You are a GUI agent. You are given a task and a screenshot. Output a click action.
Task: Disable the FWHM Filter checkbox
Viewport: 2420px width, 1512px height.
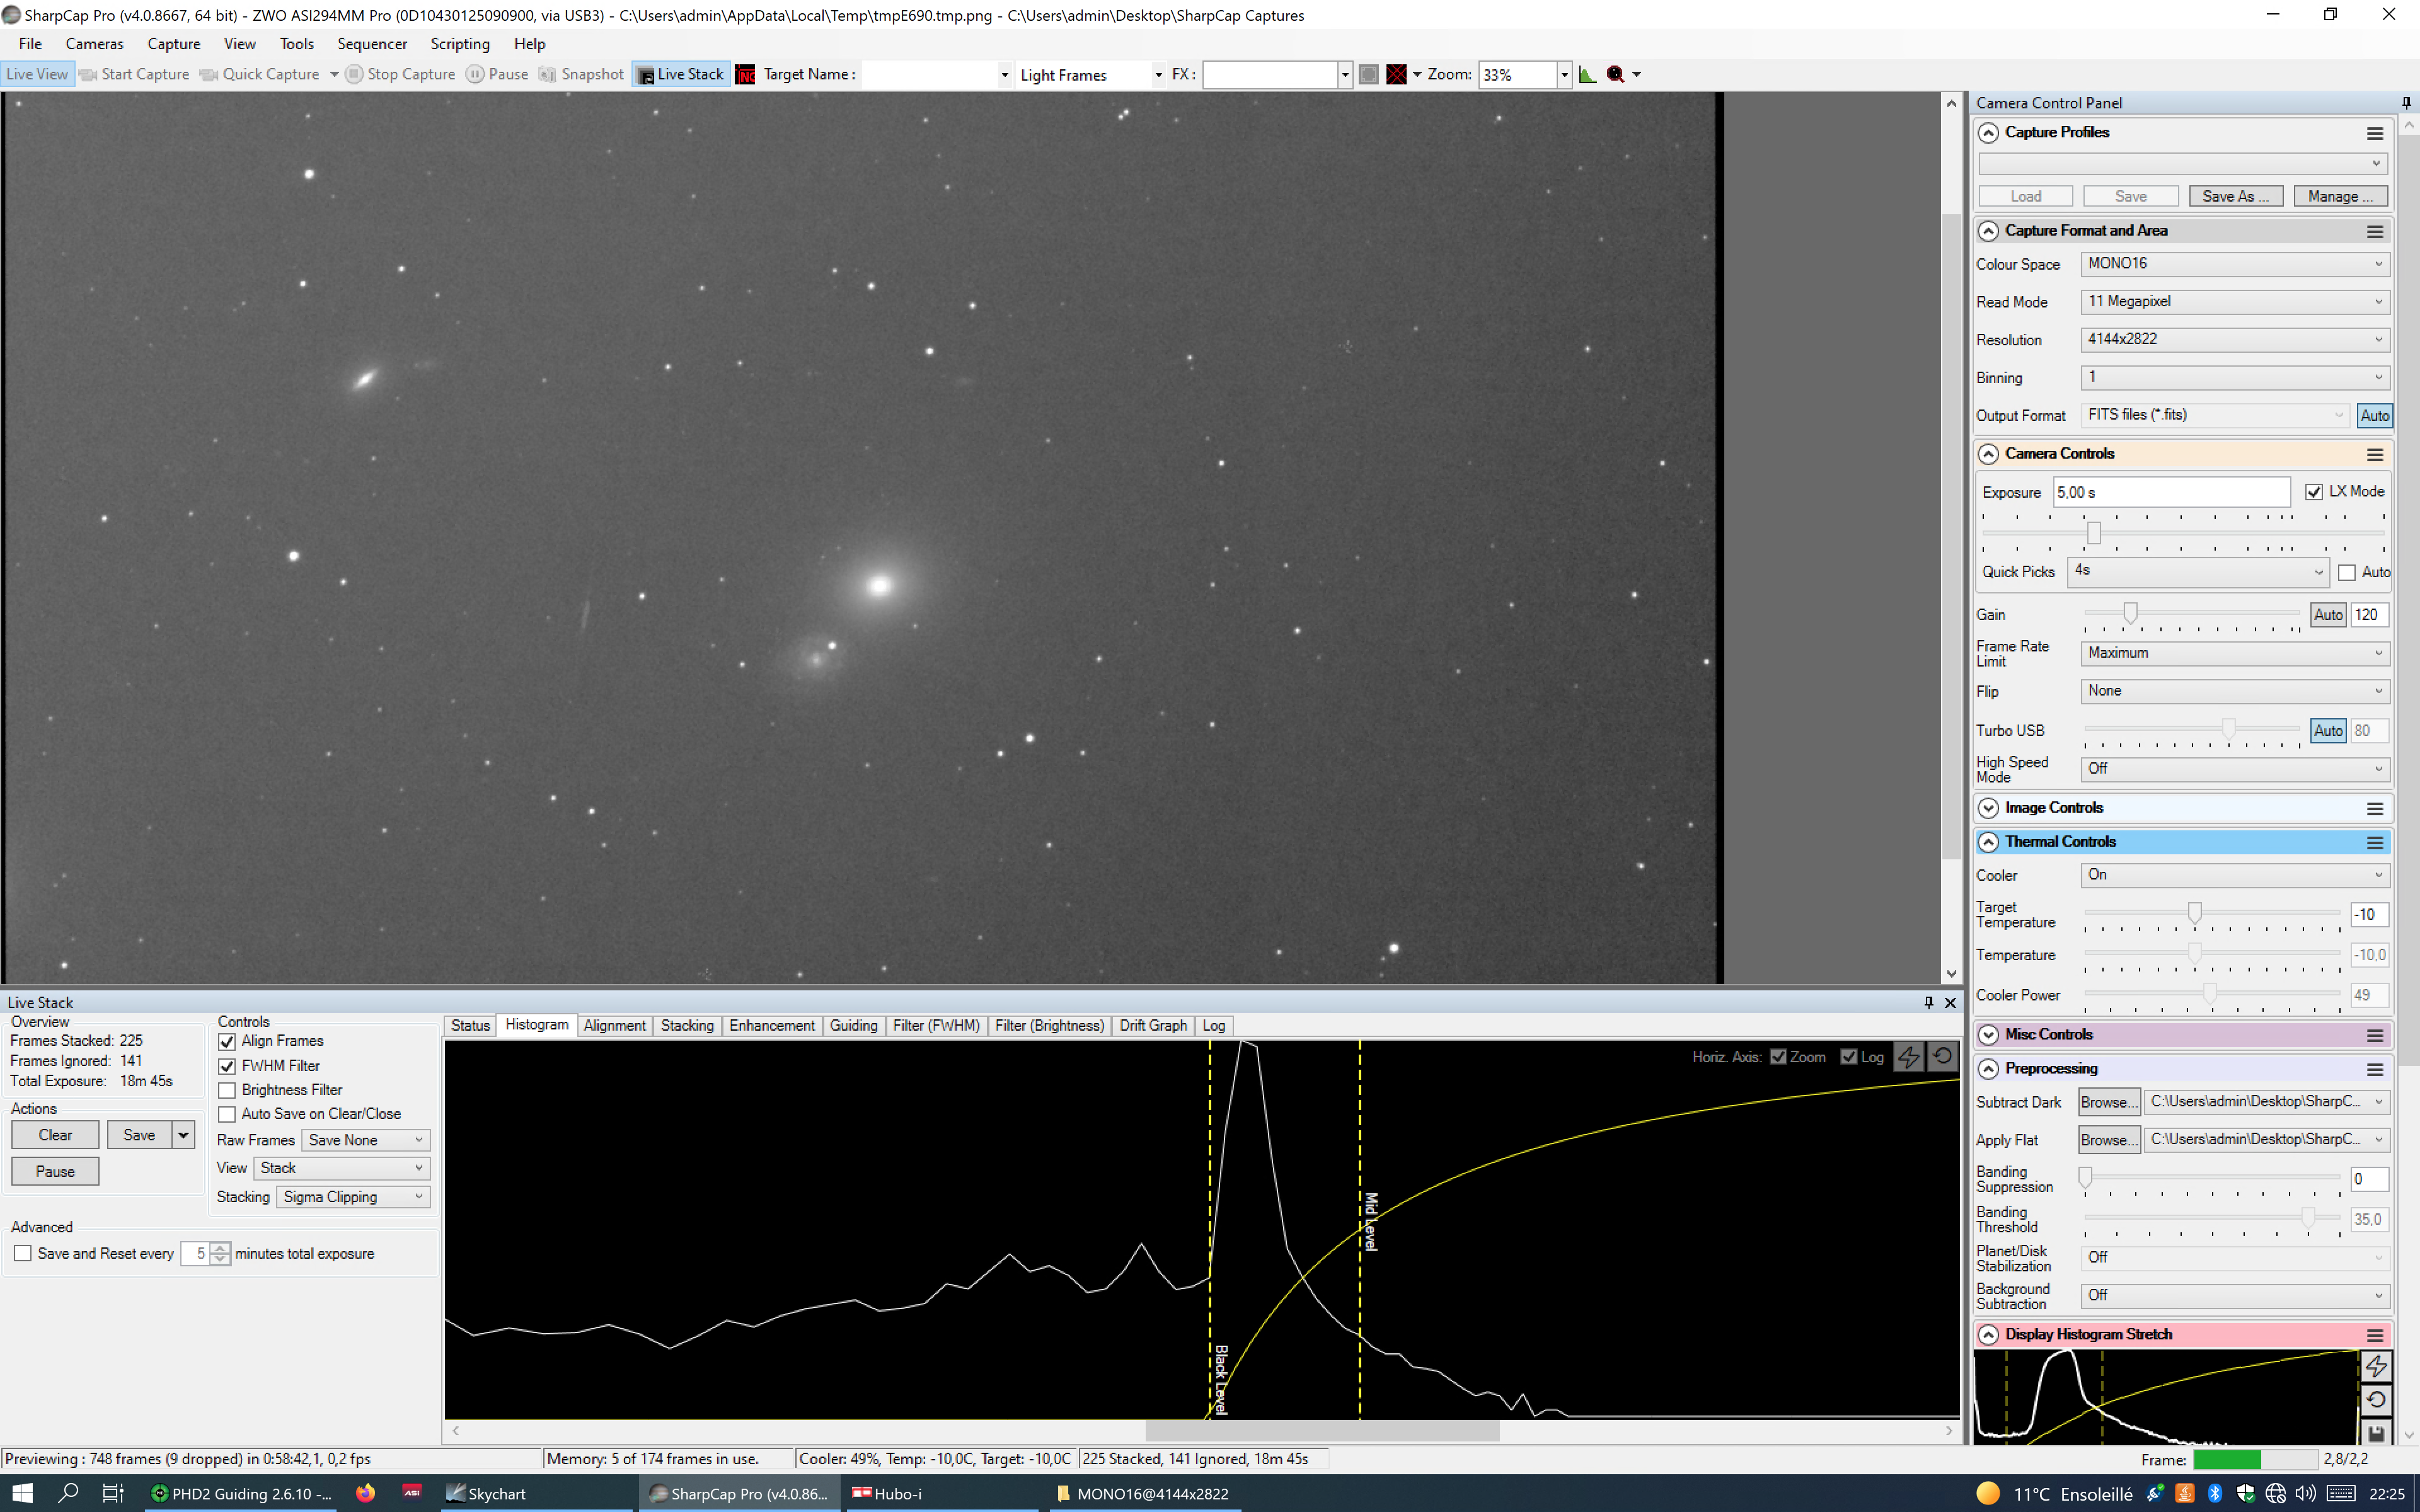point(227,1066)
